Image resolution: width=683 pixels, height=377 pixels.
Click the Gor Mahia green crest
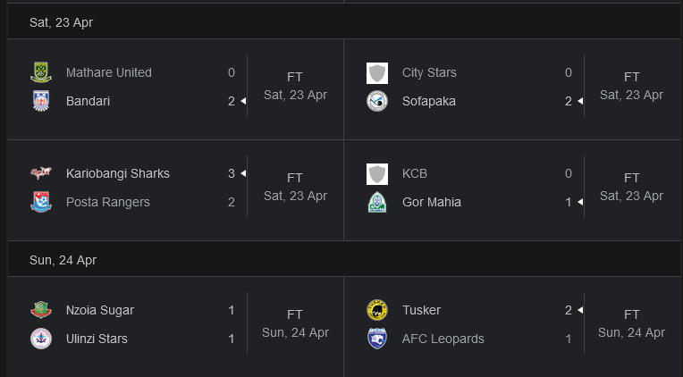377,202
